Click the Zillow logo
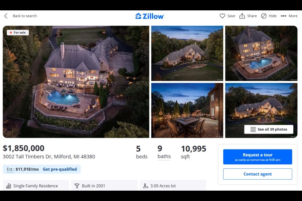Viewport: 302px width, 201px height. click(150, 16)
